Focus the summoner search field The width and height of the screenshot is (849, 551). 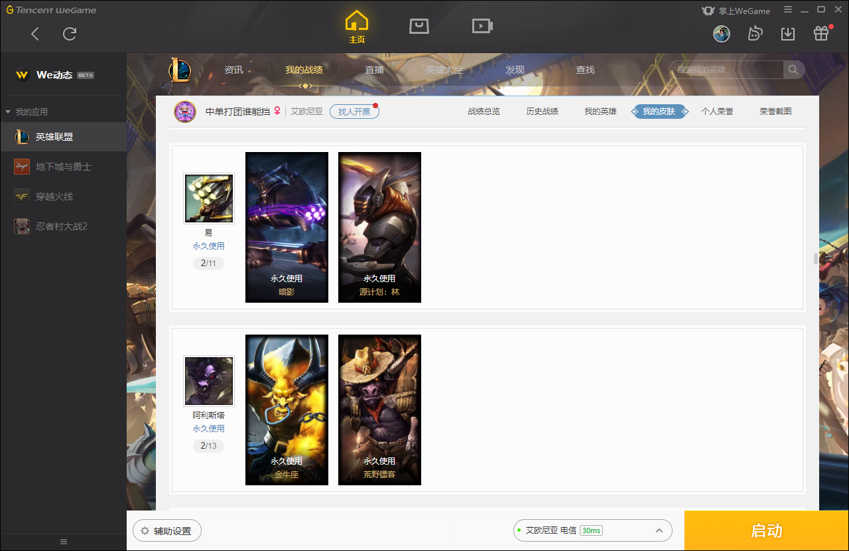click(727, 70)
